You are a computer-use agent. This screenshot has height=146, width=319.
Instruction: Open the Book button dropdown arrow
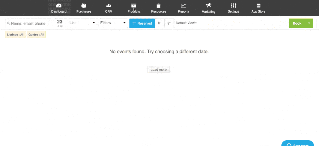click(x=309, y=23)
